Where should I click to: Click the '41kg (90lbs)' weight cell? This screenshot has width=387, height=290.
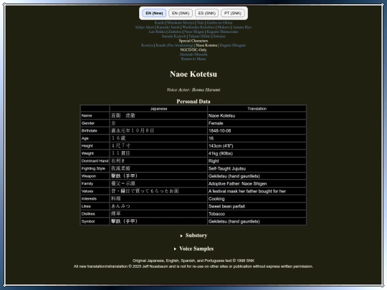(257, 153)
